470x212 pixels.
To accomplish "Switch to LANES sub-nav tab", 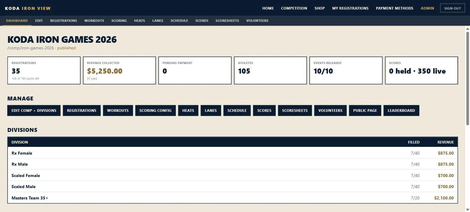I will click(x=158, y=21).
